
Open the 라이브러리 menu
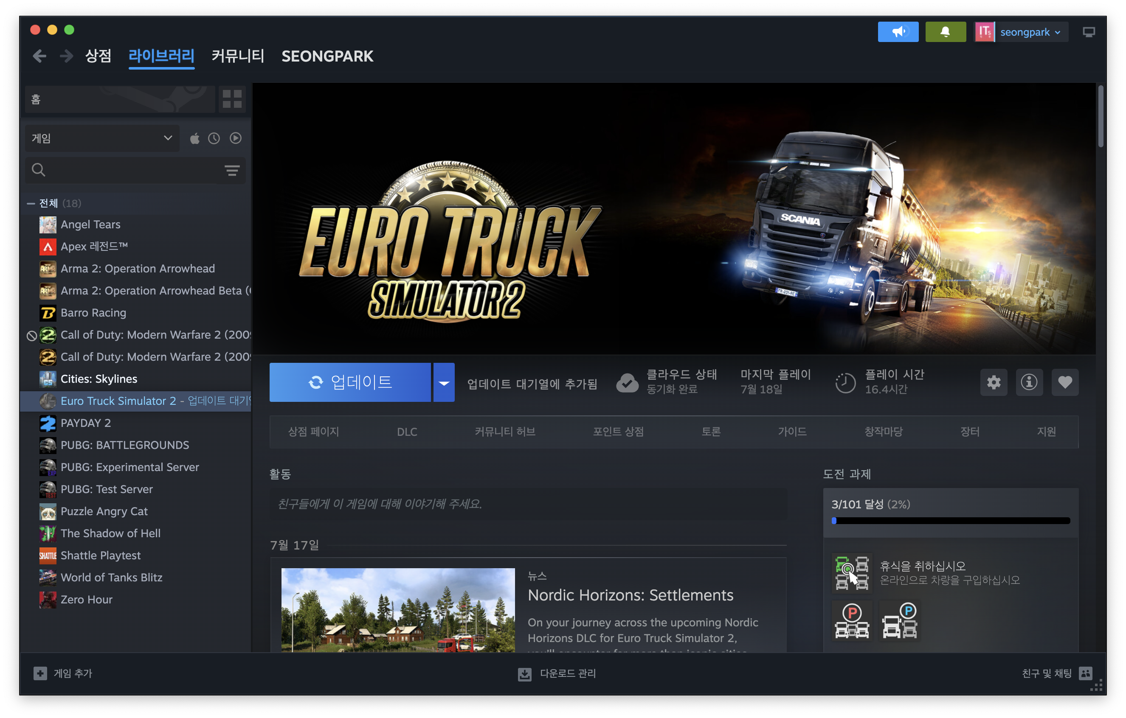(x=161, y=56)
